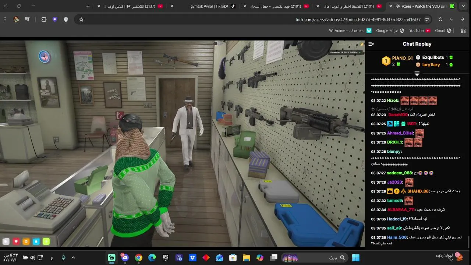Toggle the tray microphone icon
471x265 pixels.
pos(63,258)
